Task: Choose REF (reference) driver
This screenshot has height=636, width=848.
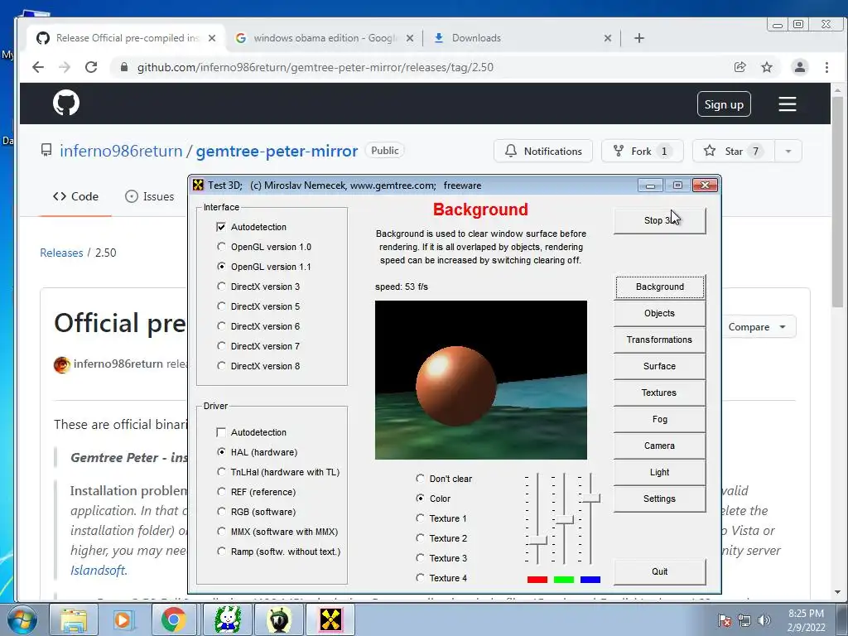Action: tap(221, 492)
